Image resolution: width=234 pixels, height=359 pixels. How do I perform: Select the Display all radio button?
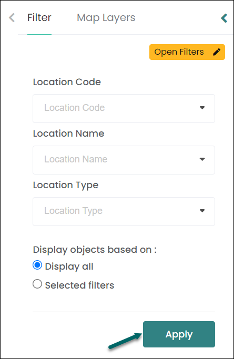(x=37, y=265)
